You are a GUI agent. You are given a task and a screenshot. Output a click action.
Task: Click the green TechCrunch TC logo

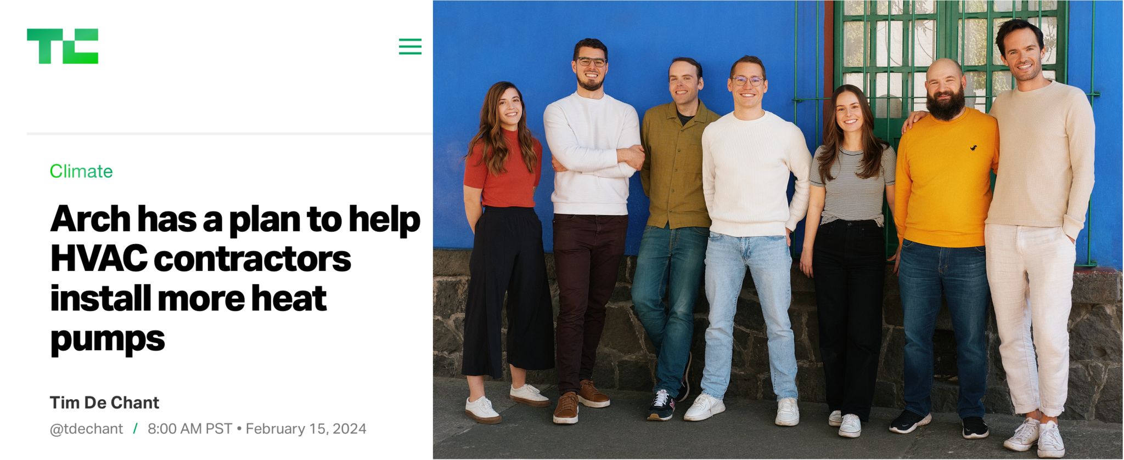pos(63,46)
